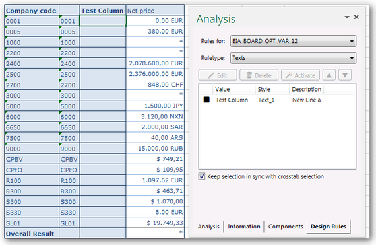Switch to the Analysis tab
The image size is (376, 245).
pyautogui.click(x=208, y=227)
